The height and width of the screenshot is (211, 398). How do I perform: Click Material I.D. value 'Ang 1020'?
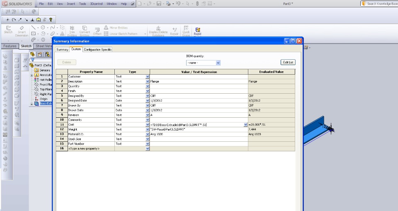click(157, 134)
